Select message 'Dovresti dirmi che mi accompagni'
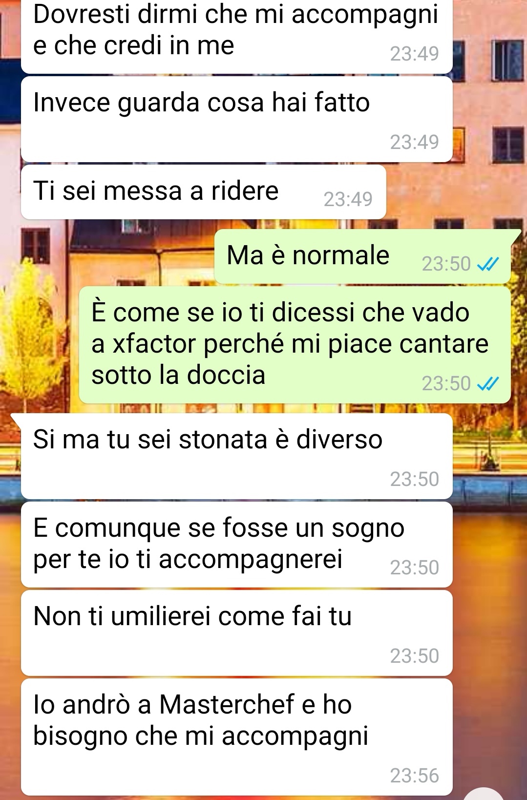The width and height of the screenshot is (527, 800). [237, 36]
